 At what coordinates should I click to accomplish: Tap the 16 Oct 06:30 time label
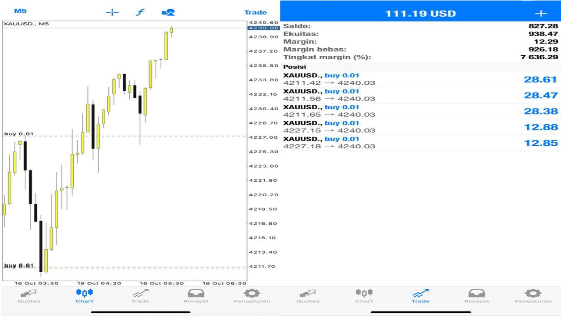pos(224,284)
